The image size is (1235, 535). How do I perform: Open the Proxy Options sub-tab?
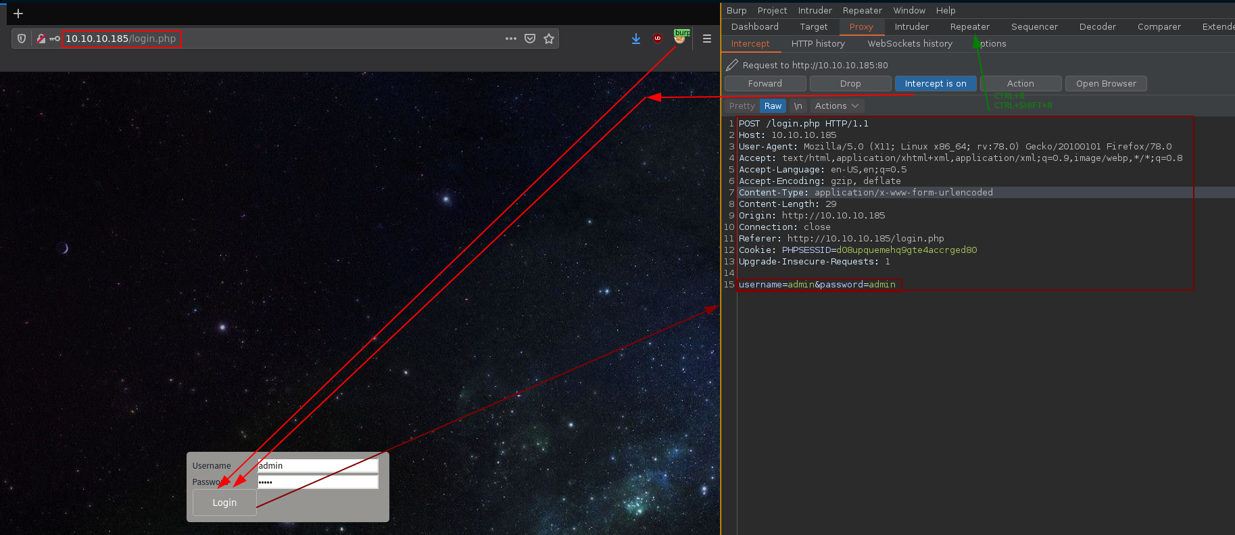[990, 43]
